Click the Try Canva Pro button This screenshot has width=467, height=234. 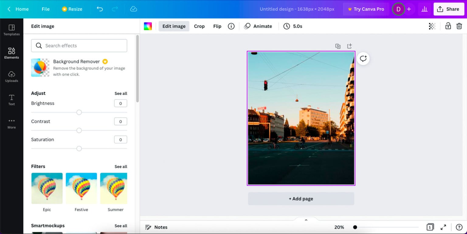(x=366, y=9)
